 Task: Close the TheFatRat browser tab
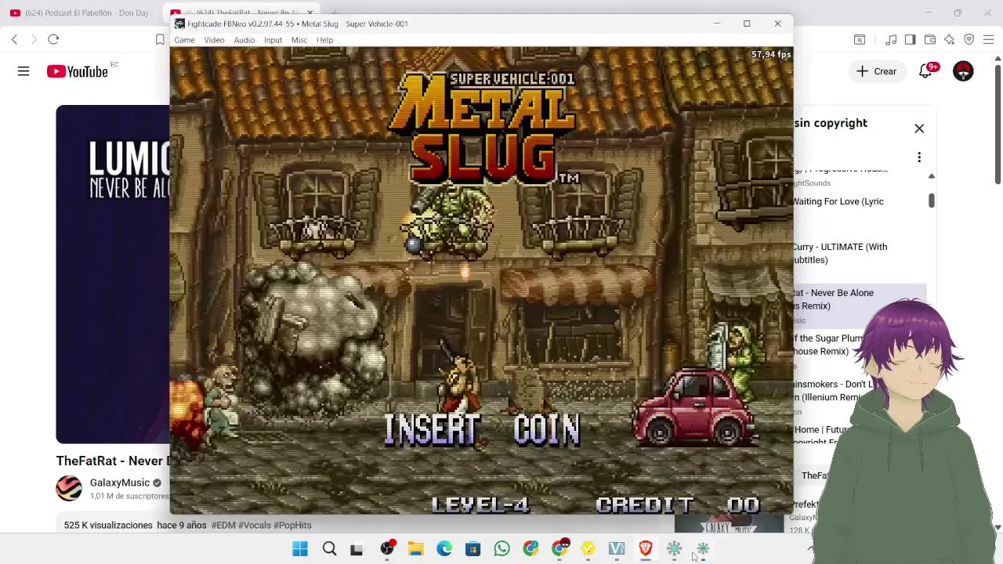(310, 13)
